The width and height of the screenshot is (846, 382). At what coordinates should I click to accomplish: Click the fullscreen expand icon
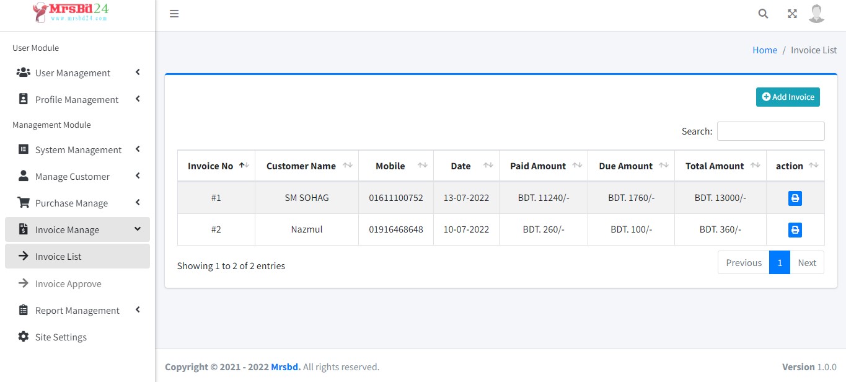[x=792, y=12]
